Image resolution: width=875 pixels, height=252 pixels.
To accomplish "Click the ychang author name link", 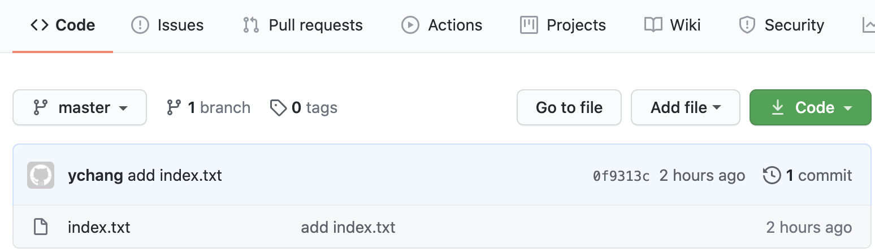I will 95,176.
